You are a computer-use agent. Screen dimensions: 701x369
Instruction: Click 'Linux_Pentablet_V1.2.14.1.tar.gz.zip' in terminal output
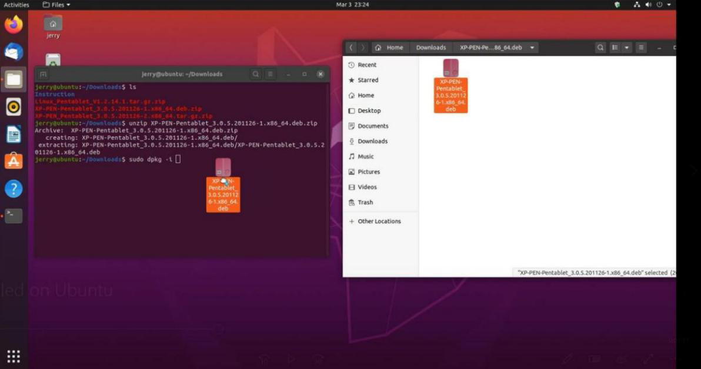(x=100, y=102)
